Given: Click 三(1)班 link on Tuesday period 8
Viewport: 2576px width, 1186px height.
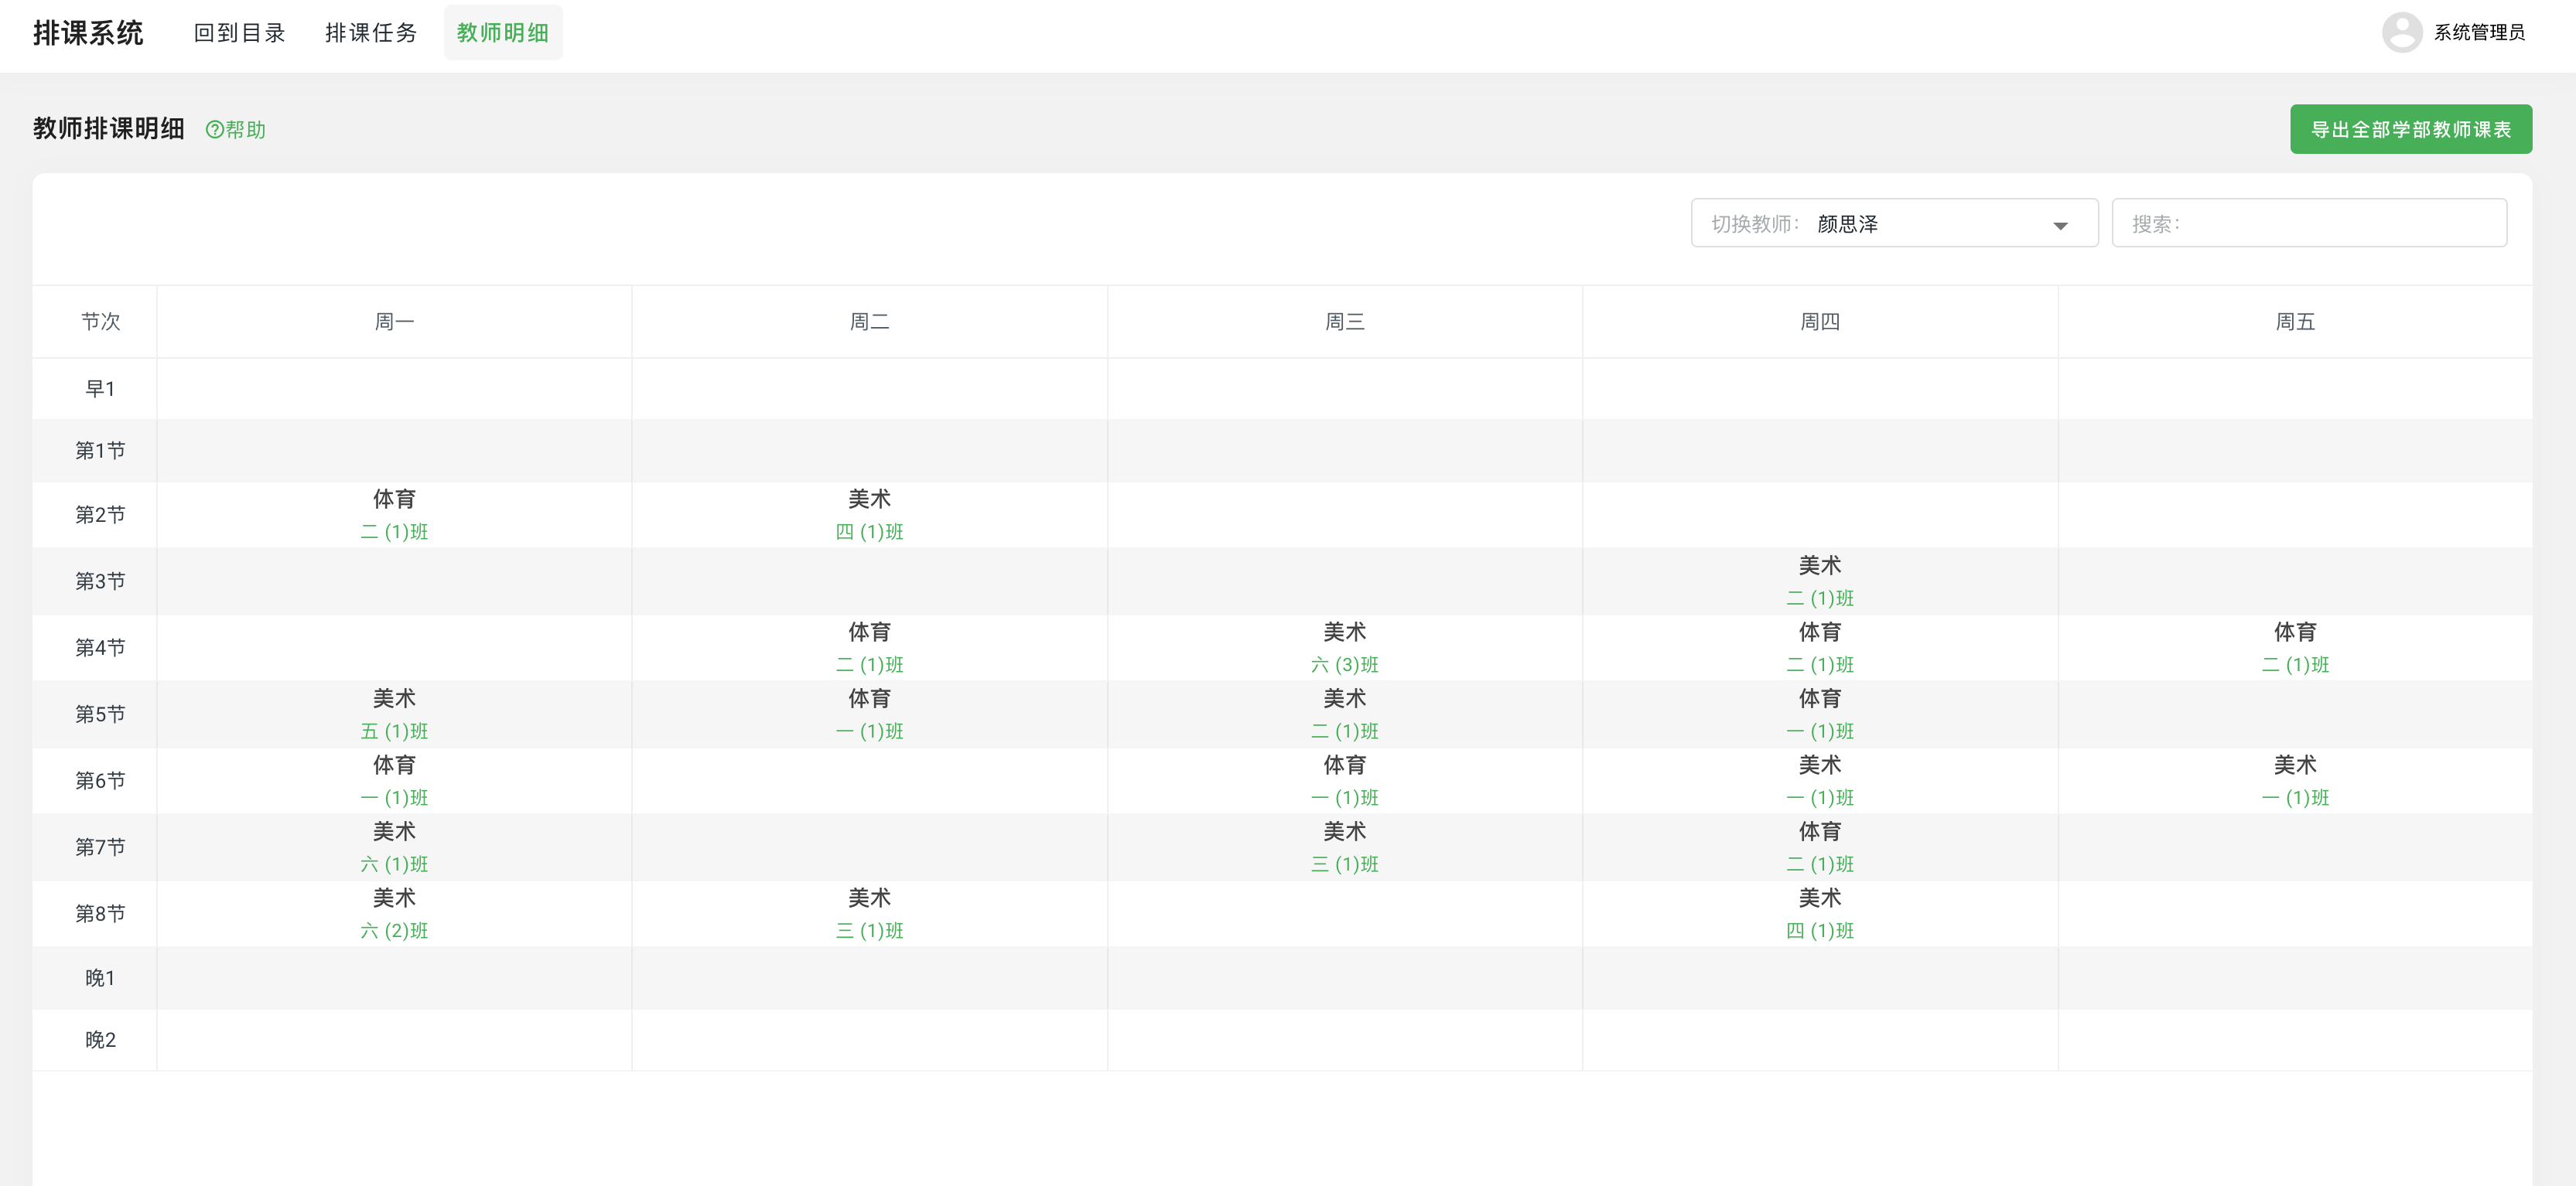Looking at the screenshot, I should click(869, 930).
